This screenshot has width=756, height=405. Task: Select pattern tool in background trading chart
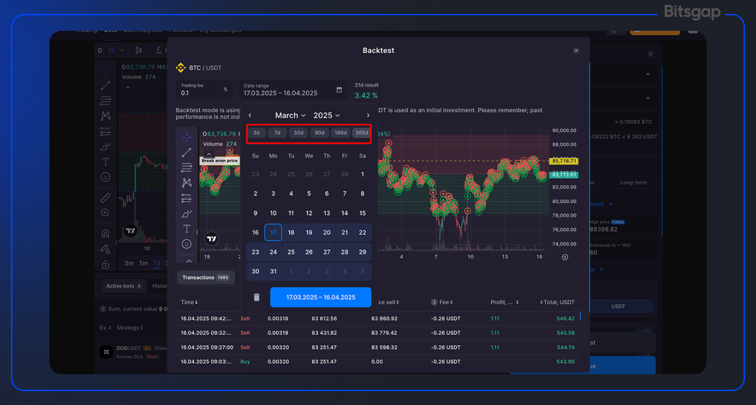pos(105,116)
